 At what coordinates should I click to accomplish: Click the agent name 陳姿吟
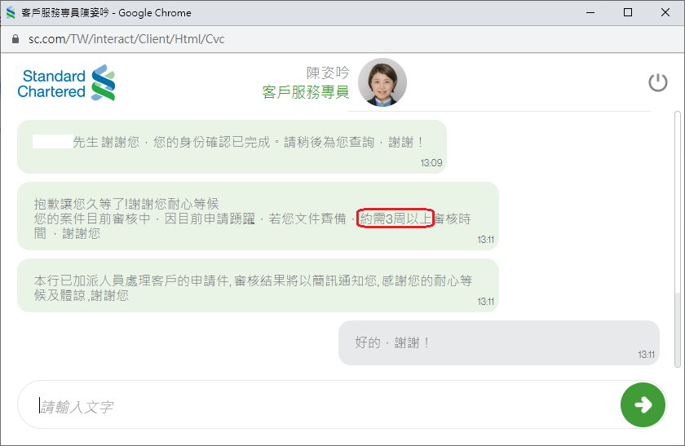pyautogui.click(x=327, y=73)
